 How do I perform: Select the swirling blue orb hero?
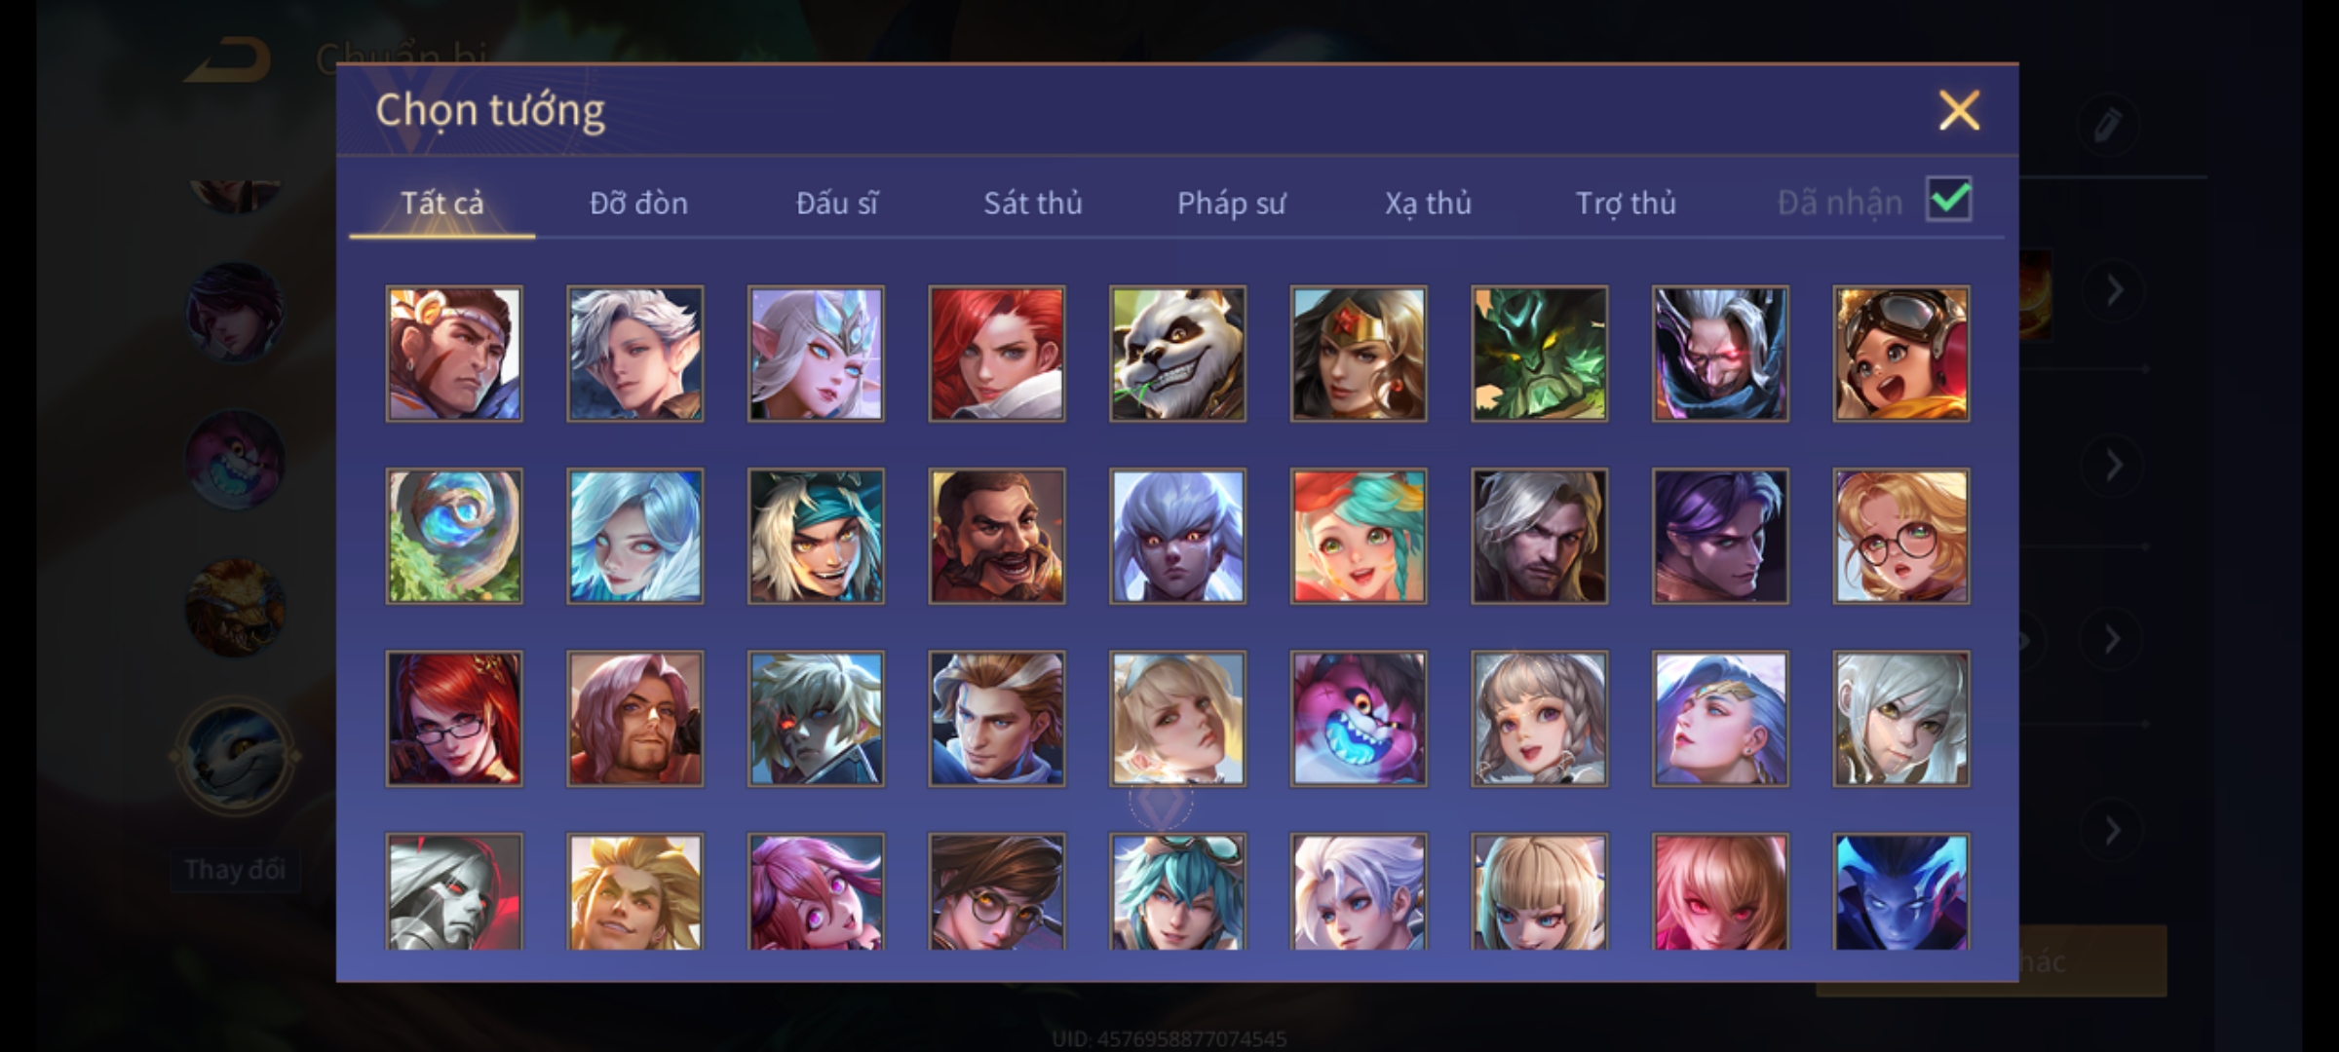click(x=454, y=537)
